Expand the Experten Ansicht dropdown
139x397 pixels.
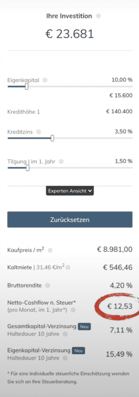point(70,191)
